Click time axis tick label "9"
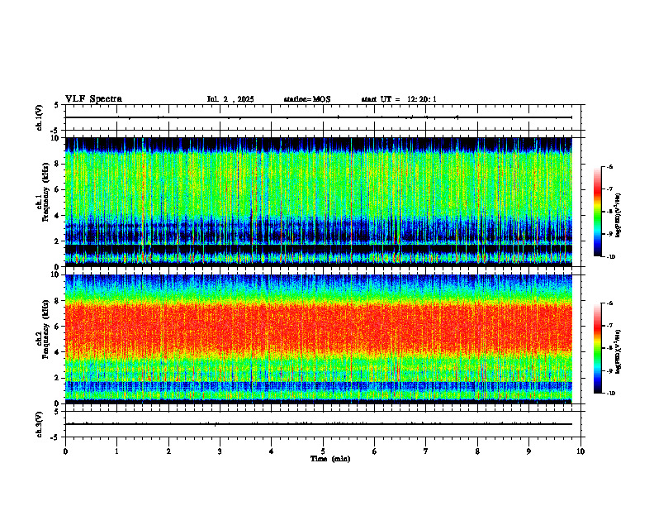This screenshot has width=654, height=506. (x=528, y=451)
